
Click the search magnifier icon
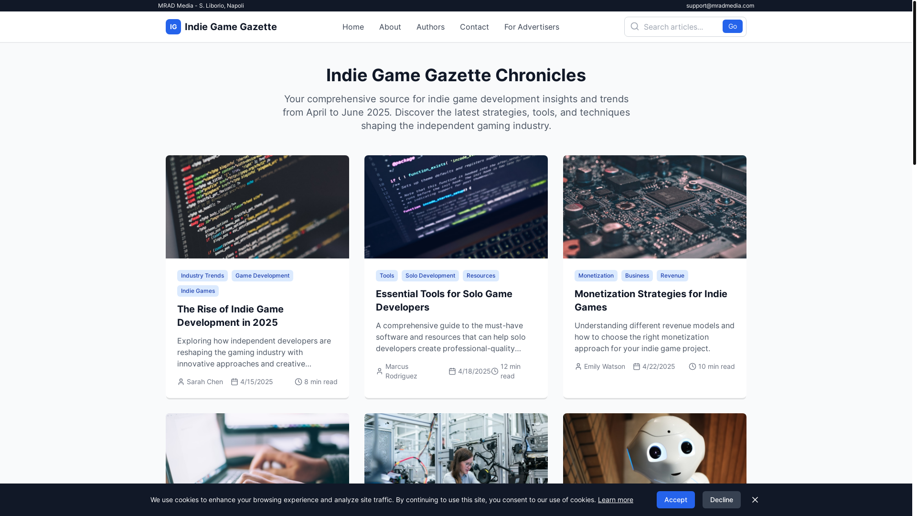click(635, 26)
